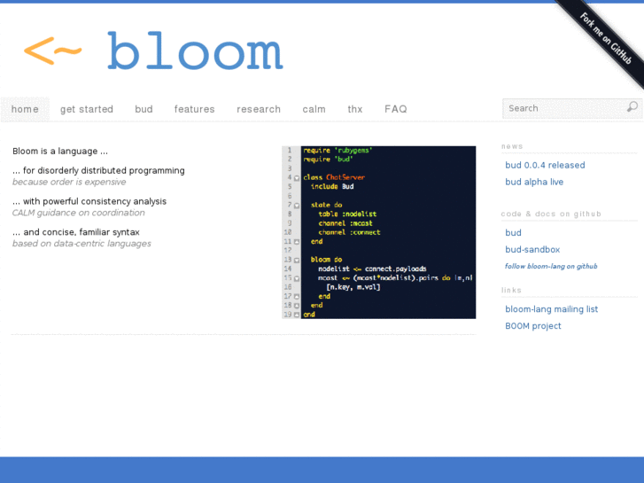Toggle the fold marker at code line 13
Viewport: 644px width, 483px height.
pyautogui.click(x=297, y=261)
